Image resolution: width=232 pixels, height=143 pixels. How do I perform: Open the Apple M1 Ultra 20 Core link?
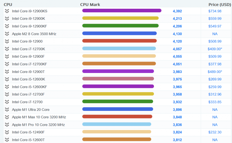coord(31,109)
